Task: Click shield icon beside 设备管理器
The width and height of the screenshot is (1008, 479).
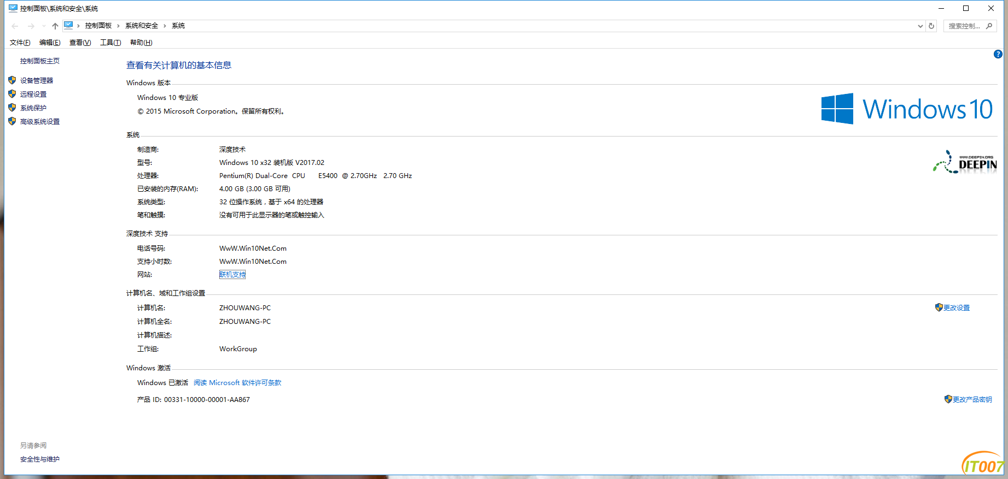Action: click(12, 80)
